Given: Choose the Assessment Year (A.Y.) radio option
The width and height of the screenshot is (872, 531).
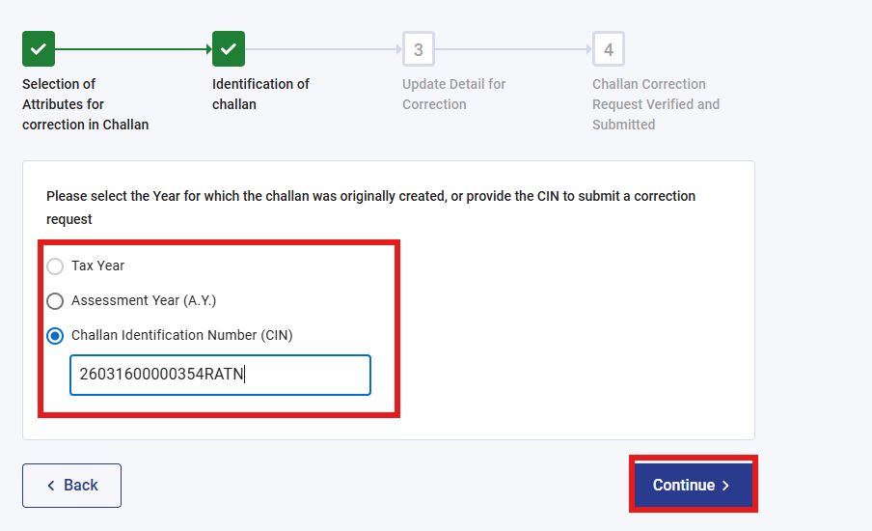Looking at the screenshot, I should click(x=56, y=301).
